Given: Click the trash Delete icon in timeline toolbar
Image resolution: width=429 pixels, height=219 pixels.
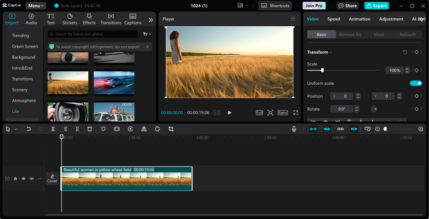Looking at the screenshot, I should tap(89, 129).
